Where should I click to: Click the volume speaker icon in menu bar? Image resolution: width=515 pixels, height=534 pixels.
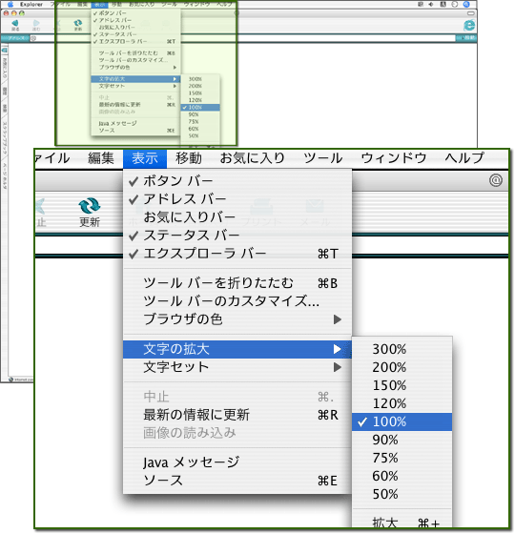pos(431,4)
